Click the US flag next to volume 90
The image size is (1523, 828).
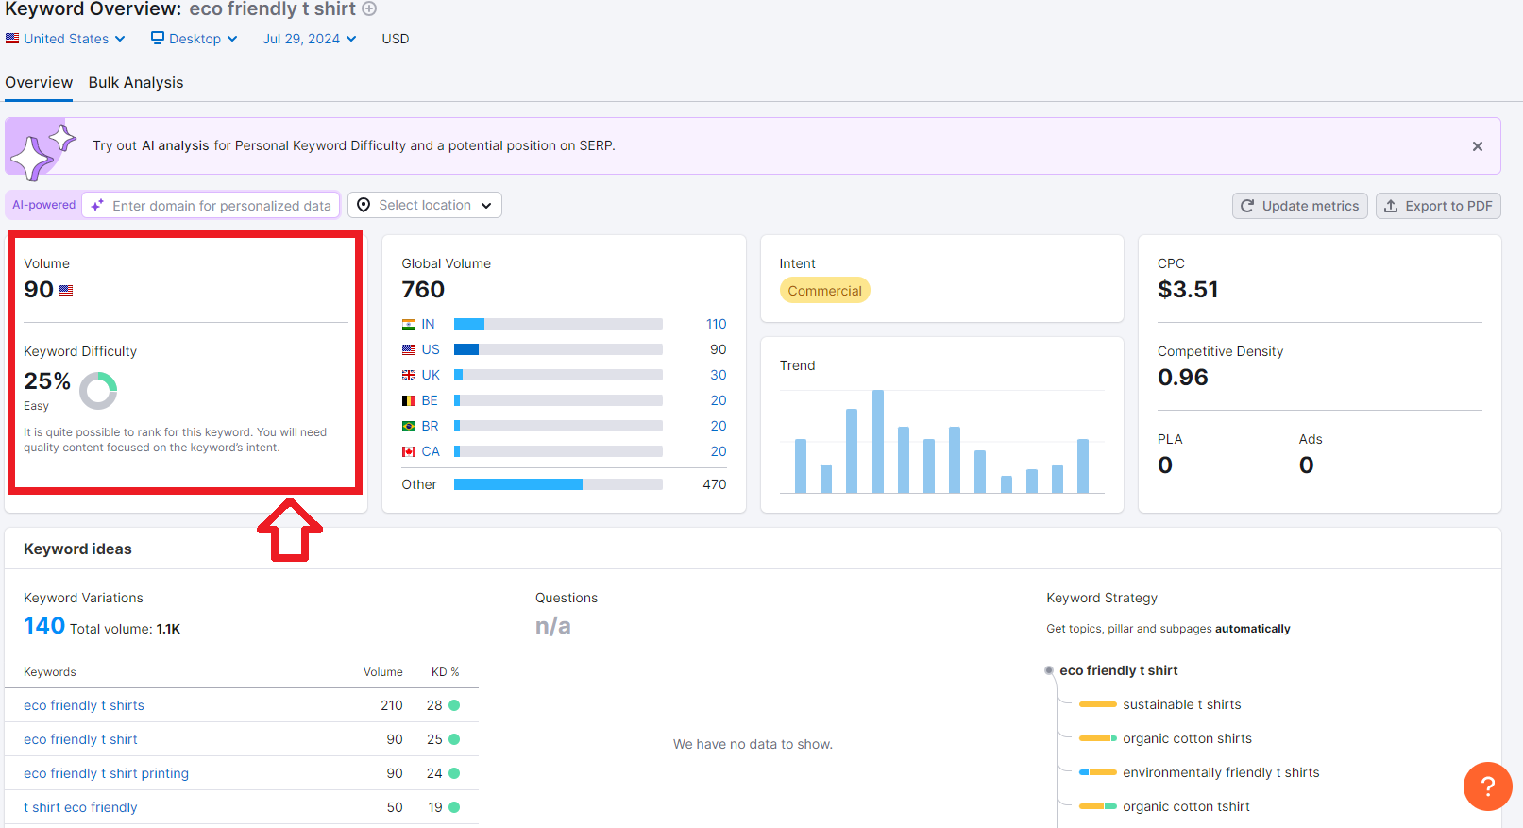[x=66, y=291]
